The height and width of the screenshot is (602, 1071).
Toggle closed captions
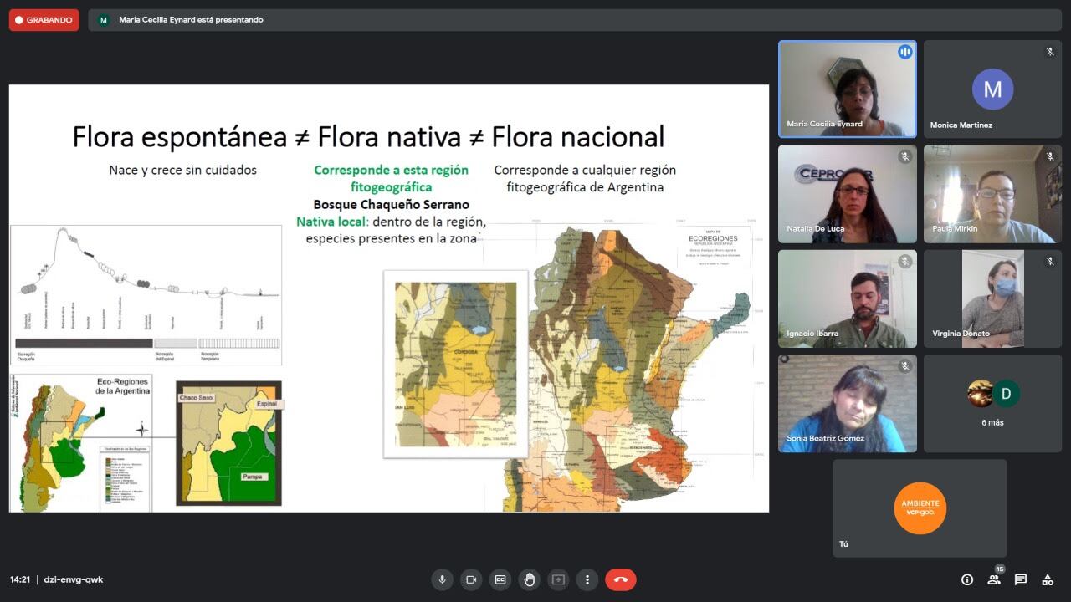(500, 579)
